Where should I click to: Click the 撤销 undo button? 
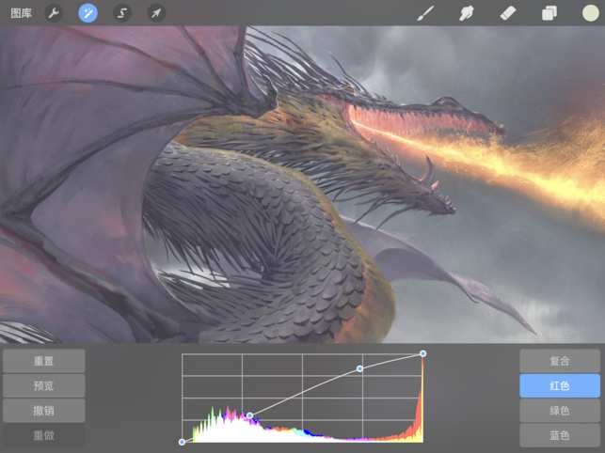[x=44, y=411]
